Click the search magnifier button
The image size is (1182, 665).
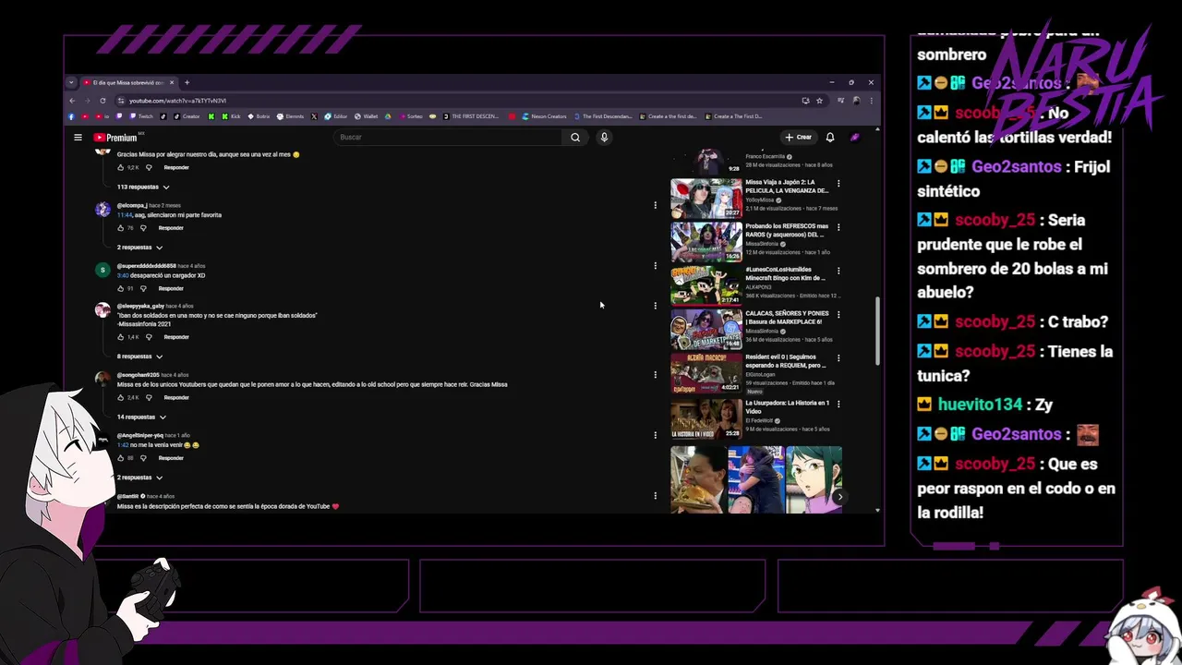[x=575, y=138]
